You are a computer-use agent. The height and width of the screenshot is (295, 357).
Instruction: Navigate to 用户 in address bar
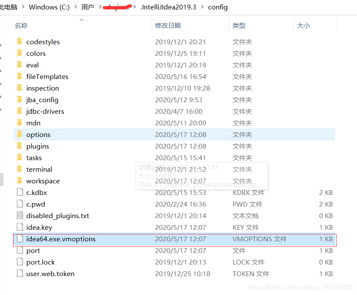point(88,7)
